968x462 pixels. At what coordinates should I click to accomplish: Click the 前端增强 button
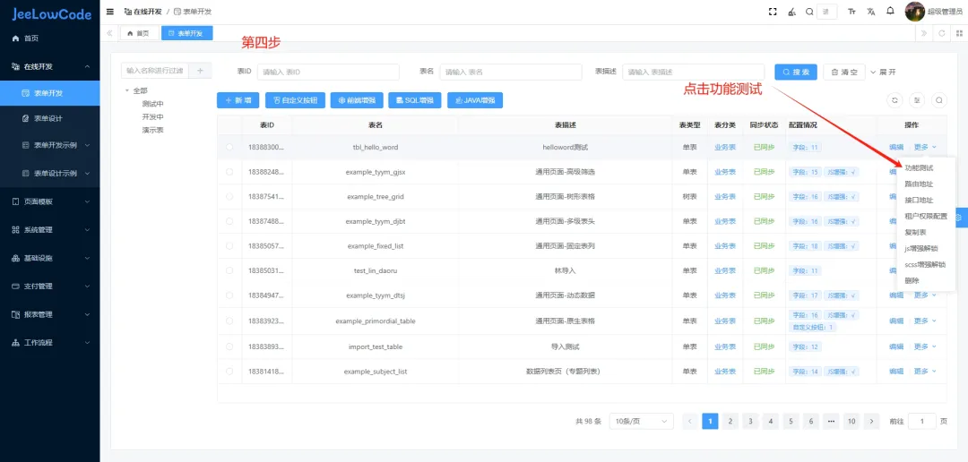[x=357, y=100]
